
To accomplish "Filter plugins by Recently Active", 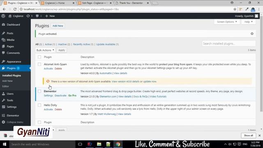I will pos(83,44).
